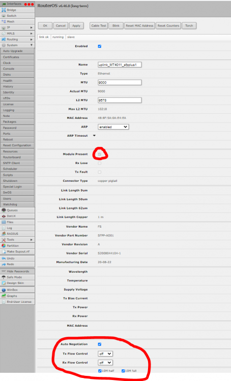Viewport: 231px width, 381px height.
Task: Click the Reset Counters button
Action: click(x=168, y=26)
